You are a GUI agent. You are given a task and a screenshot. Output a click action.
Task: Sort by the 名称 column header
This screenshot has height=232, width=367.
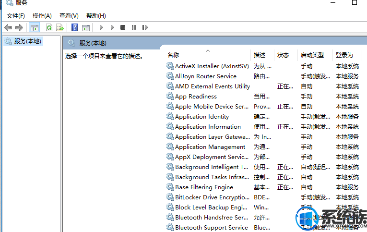click(173, 55)
